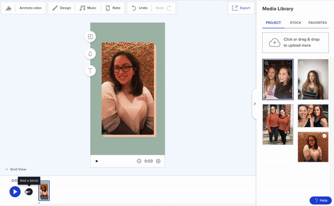Switch to the STOCK tab
The width and height of the screenshot is (334, 206).
pos(296,23)
